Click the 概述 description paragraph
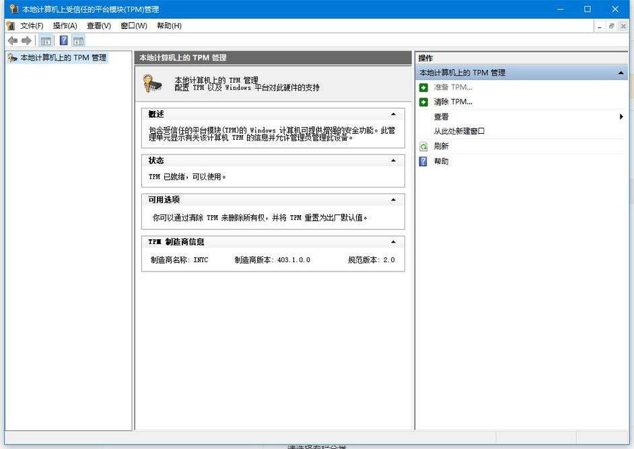Viewport: 634px width, 449px height. (272, 134)
